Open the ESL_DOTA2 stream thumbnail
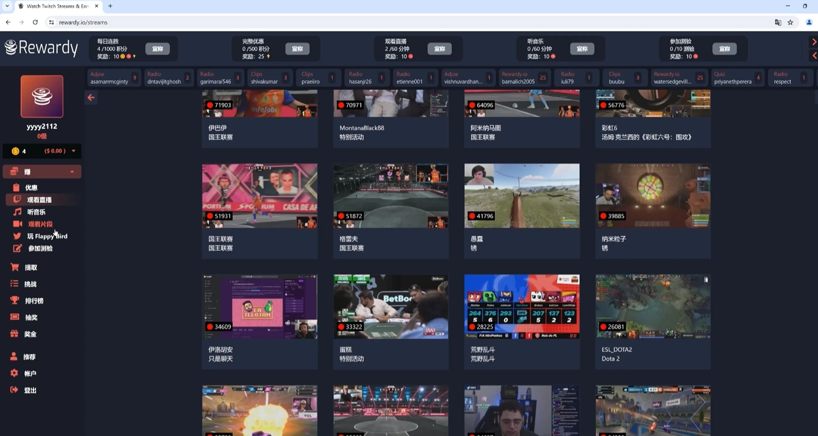 [x=653, y=306]
